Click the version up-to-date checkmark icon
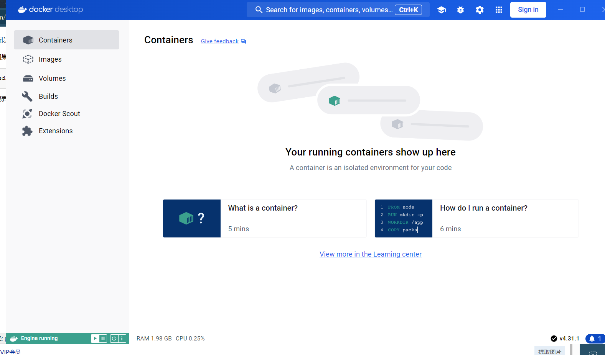 (554, 339)
